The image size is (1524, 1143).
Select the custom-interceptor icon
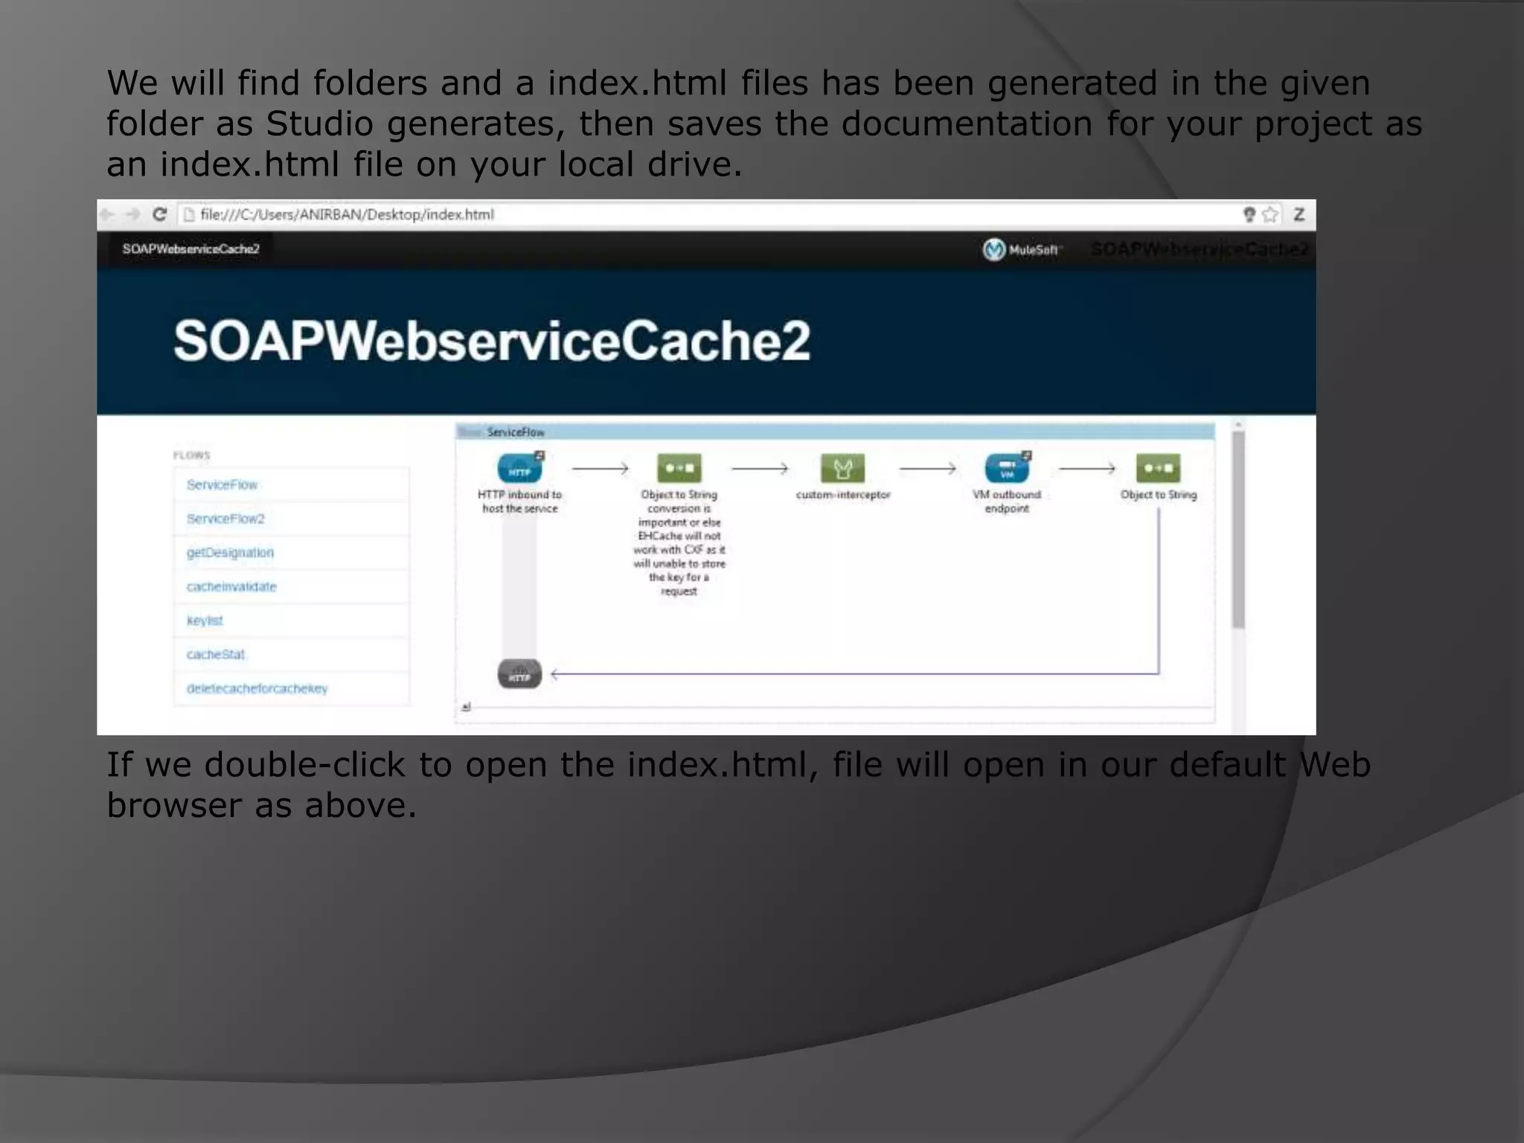[x=842, y=468]
